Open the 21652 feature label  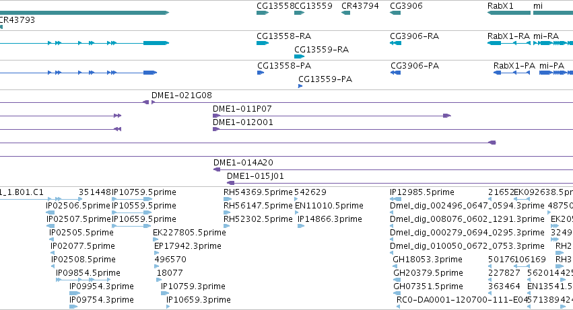501,192
